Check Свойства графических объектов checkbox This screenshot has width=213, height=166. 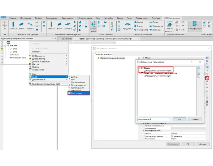[142, 73]
